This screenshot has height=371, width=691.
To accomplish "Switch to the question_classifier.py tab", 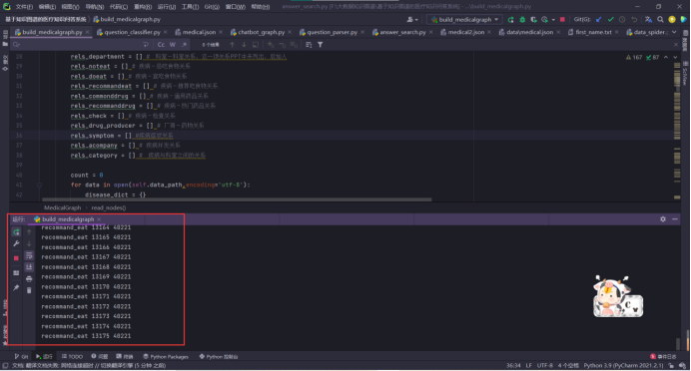I will tap(132, 32).
